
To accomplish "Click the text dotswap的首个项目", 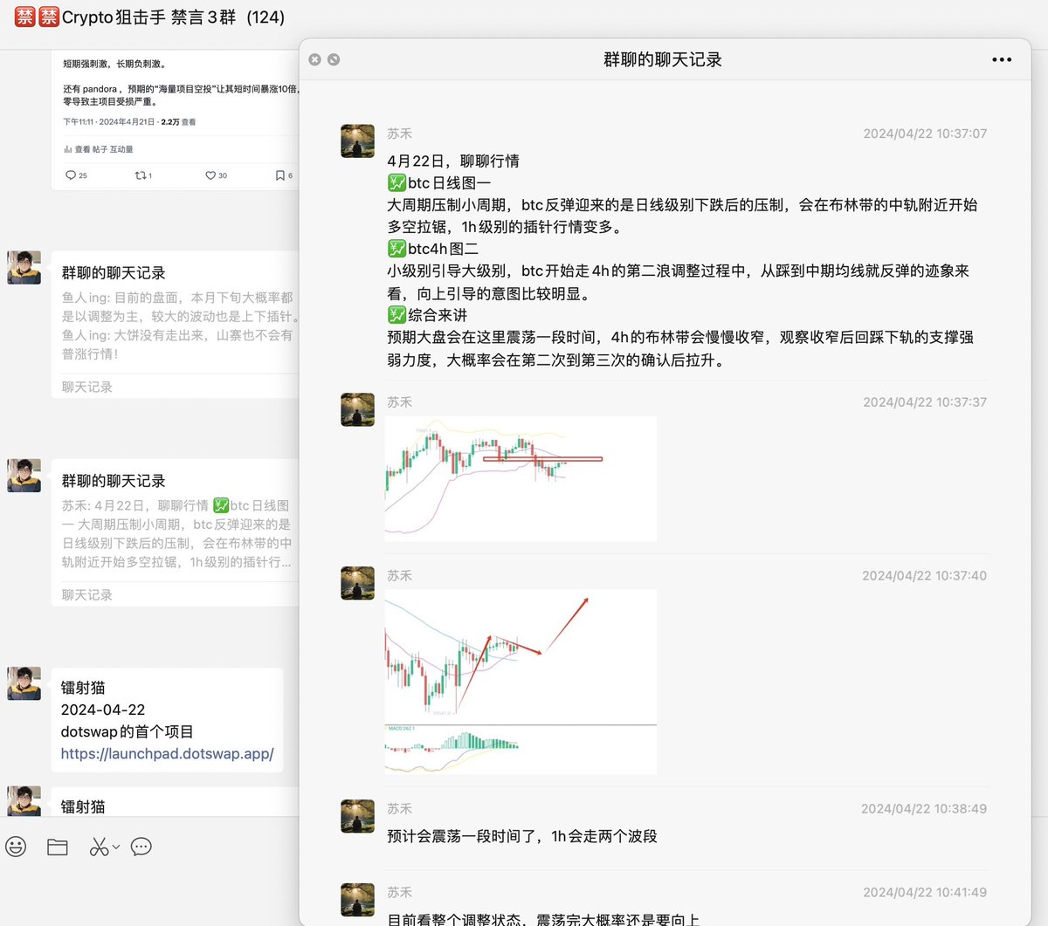I will (x=128, y=731).
